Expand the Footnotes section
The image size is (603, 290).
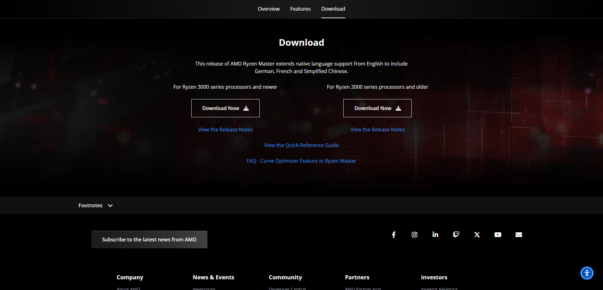95,205
